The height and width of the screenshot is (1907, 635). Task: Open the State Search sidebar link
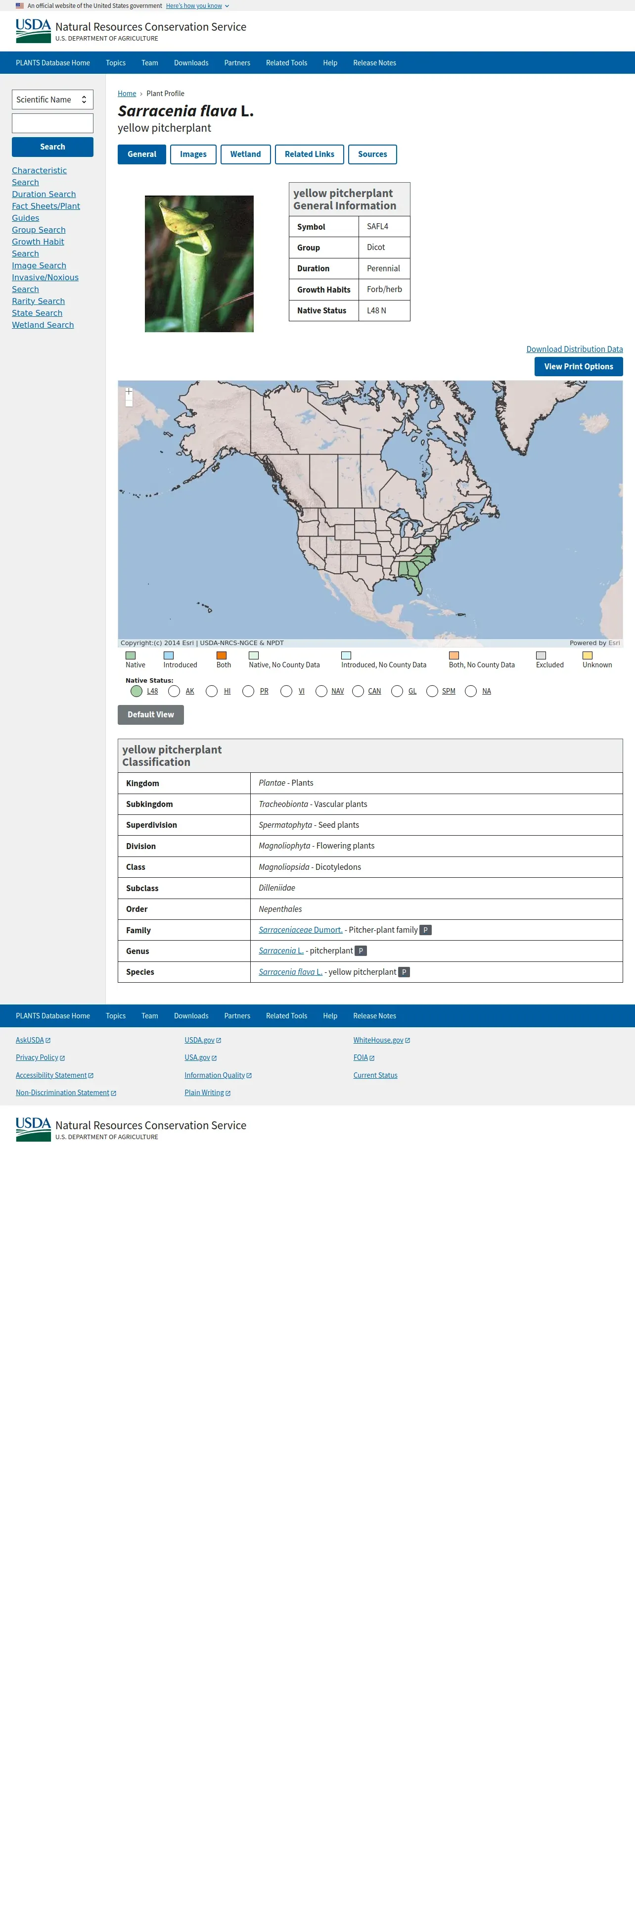click(x=37, y=313)
